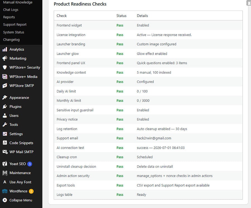Viewport: 251px width, 208px height.
Task: Open the Users menu label
Action: [14, 116]
